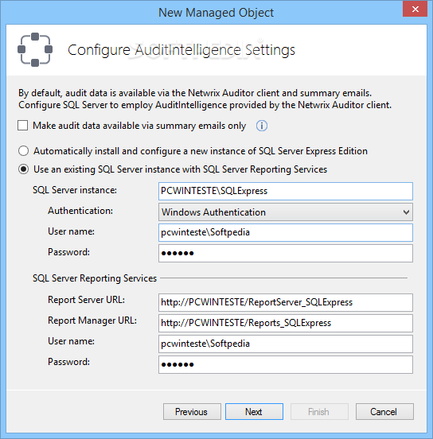Click the managed object wizard header icon
Image resolution: width=433 pixels, height=439 pixels.
[x=35, y=50]
